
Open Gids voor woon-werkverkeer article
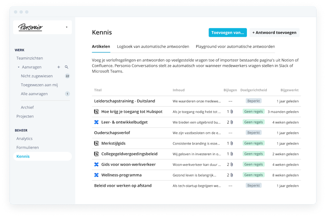(x=129, y=165)
